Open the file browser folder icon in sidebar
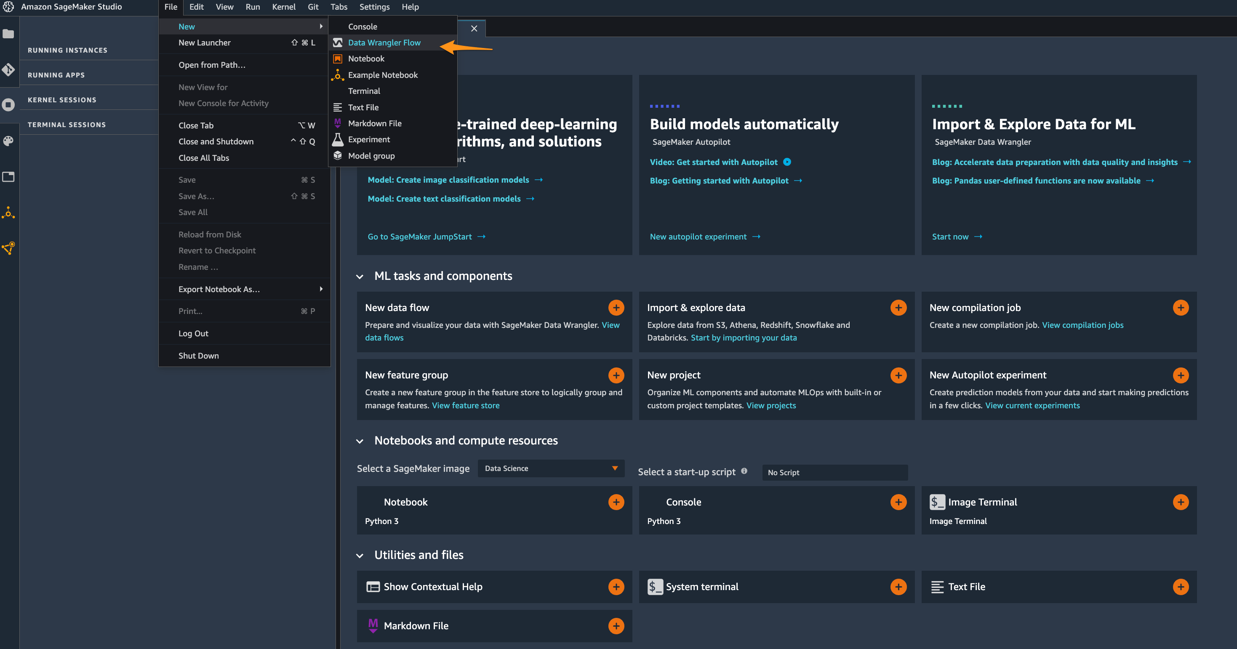The image size is (1237, 649). coord(9,34)
